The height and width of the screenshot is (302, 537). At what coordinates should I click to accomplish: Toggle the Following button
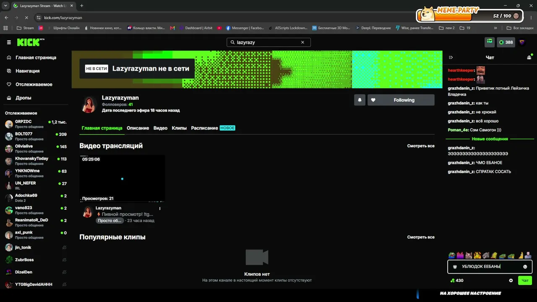coord(401,100)
